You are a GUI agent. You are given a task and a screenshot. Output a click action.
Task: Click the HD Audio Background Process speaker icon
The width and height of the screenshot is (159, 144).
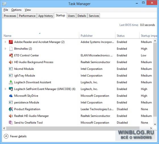click(11, 62)
